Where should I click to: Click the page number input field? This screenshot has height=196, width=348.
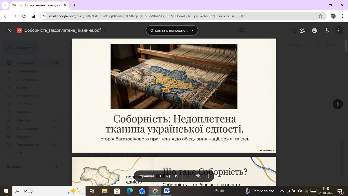point(160,176)
